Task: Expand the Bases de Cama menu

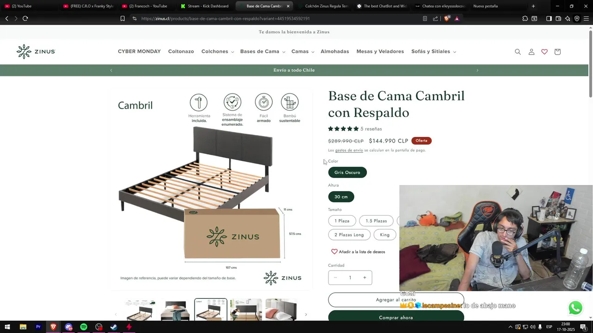Action: tap(262, 52)
